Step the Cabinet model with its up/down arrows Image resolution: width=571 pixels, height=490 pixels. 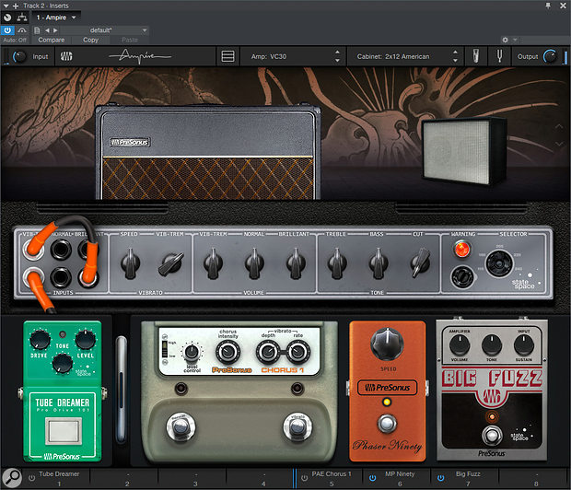pos(455,56)
